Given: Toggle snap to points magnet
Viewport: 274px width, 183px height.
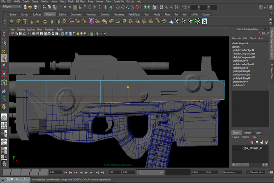Looking at the screenshot, I should coord(127,7).
